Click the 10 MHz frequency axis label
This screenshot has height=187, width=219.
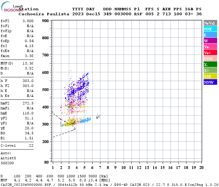[123, 168]
